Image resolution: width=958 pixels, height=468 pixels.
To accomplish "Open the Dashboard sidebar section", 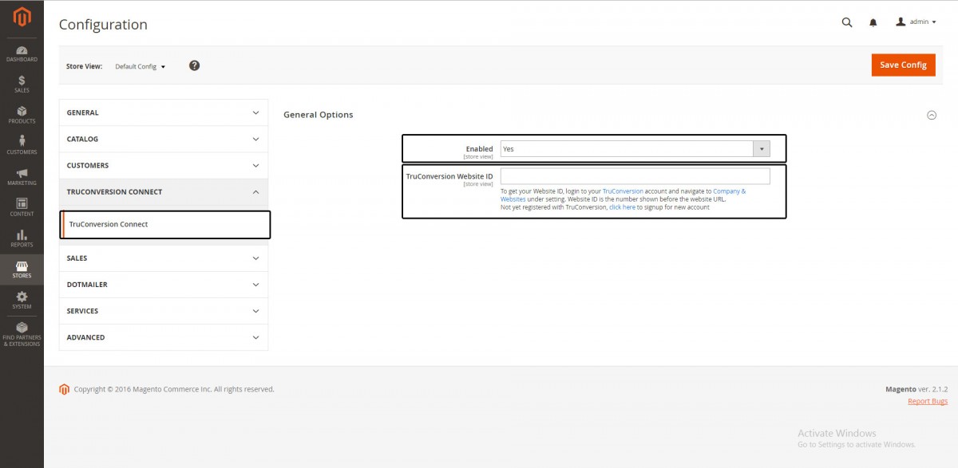I will click(22, 53).
